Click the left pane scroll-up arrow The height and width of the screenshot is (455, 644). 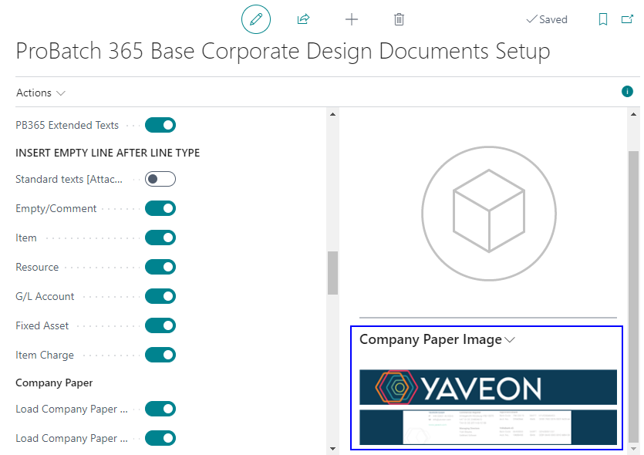(x=332, y=114)
